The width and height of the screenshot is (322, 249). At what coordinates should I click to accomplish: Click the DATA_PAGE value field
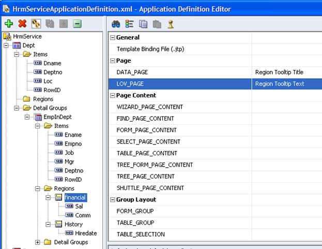(286, 72)
